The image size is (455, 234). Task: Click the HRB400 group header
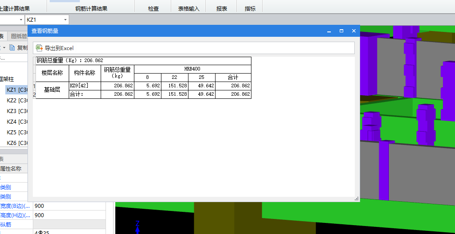click(x=192, y=69)
